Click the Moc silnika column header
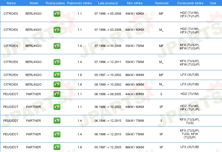The height and width of the screenshot is (152, 222). pyautogui.click(x=135, y=3)
